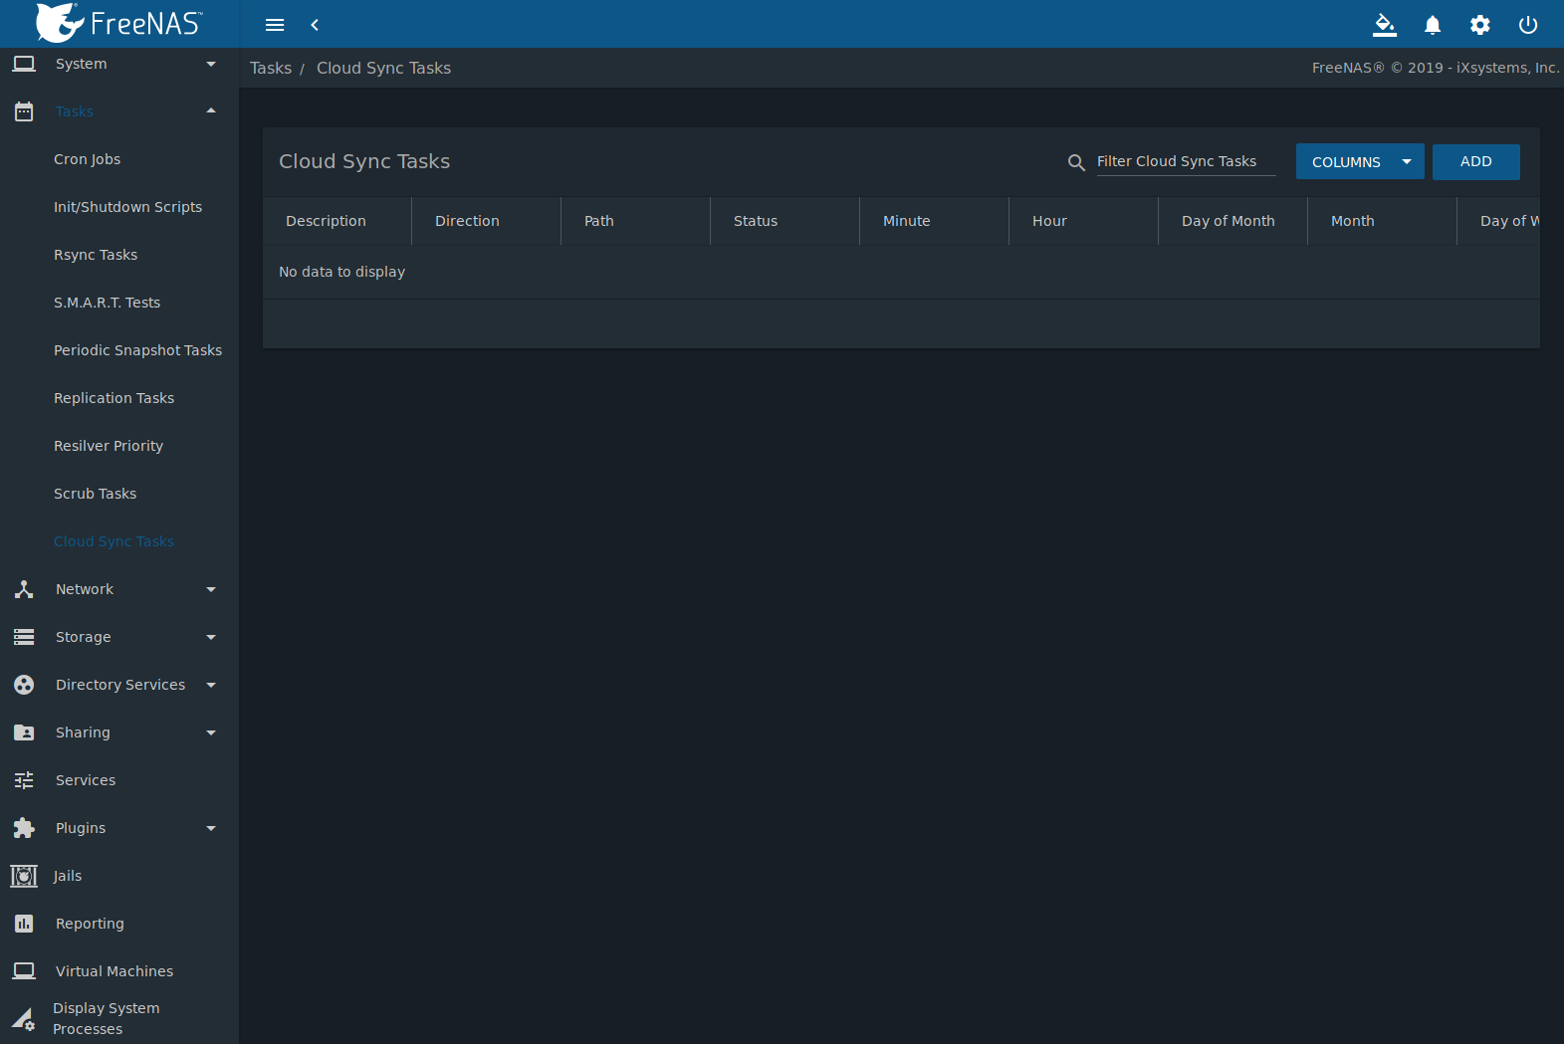Image resolution: width=1564 pixels, height=1044 pixels.
Task: Click the Plugins puzzle icon
Action: pos(24,828)
